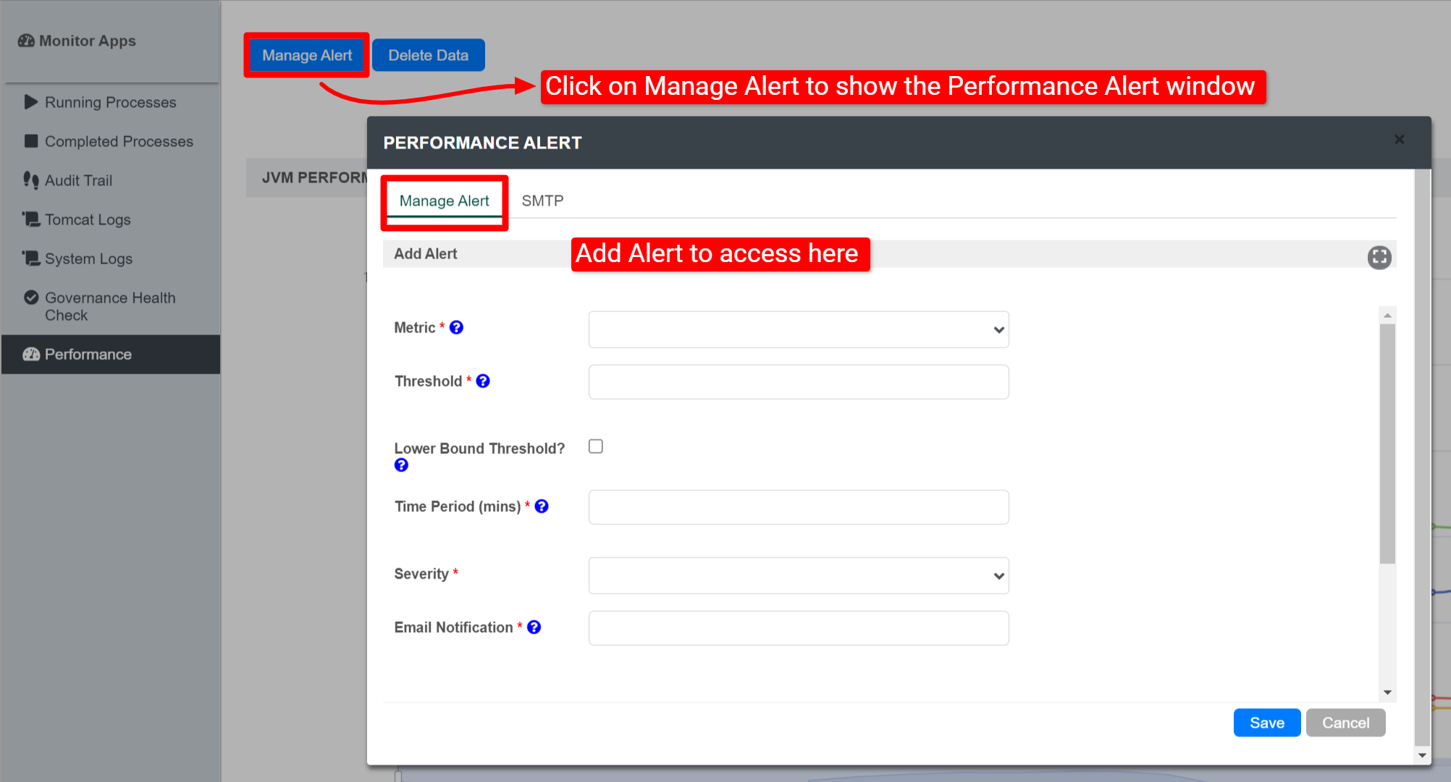Click the Delete Data button
The height and width of the screenshot is (782, 1451).
click(x=428, y=55)
